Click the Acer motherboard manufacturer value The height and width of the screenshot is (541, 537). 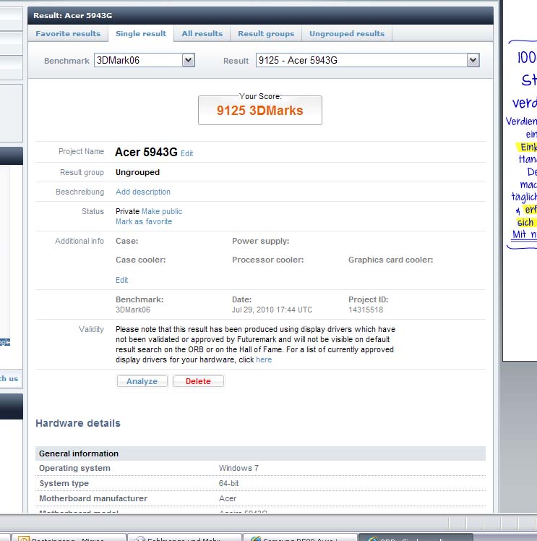(x=228, y=498)
